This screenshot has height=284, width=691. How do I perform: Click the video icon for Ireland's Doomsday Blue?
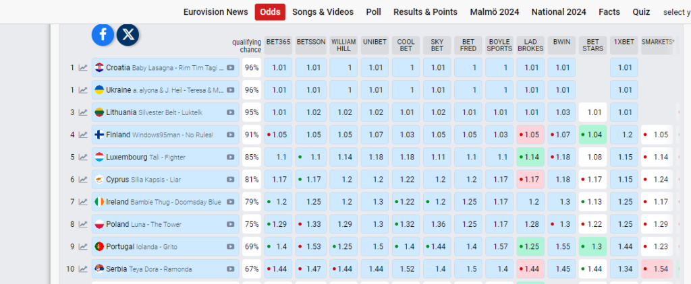(230, 202)
